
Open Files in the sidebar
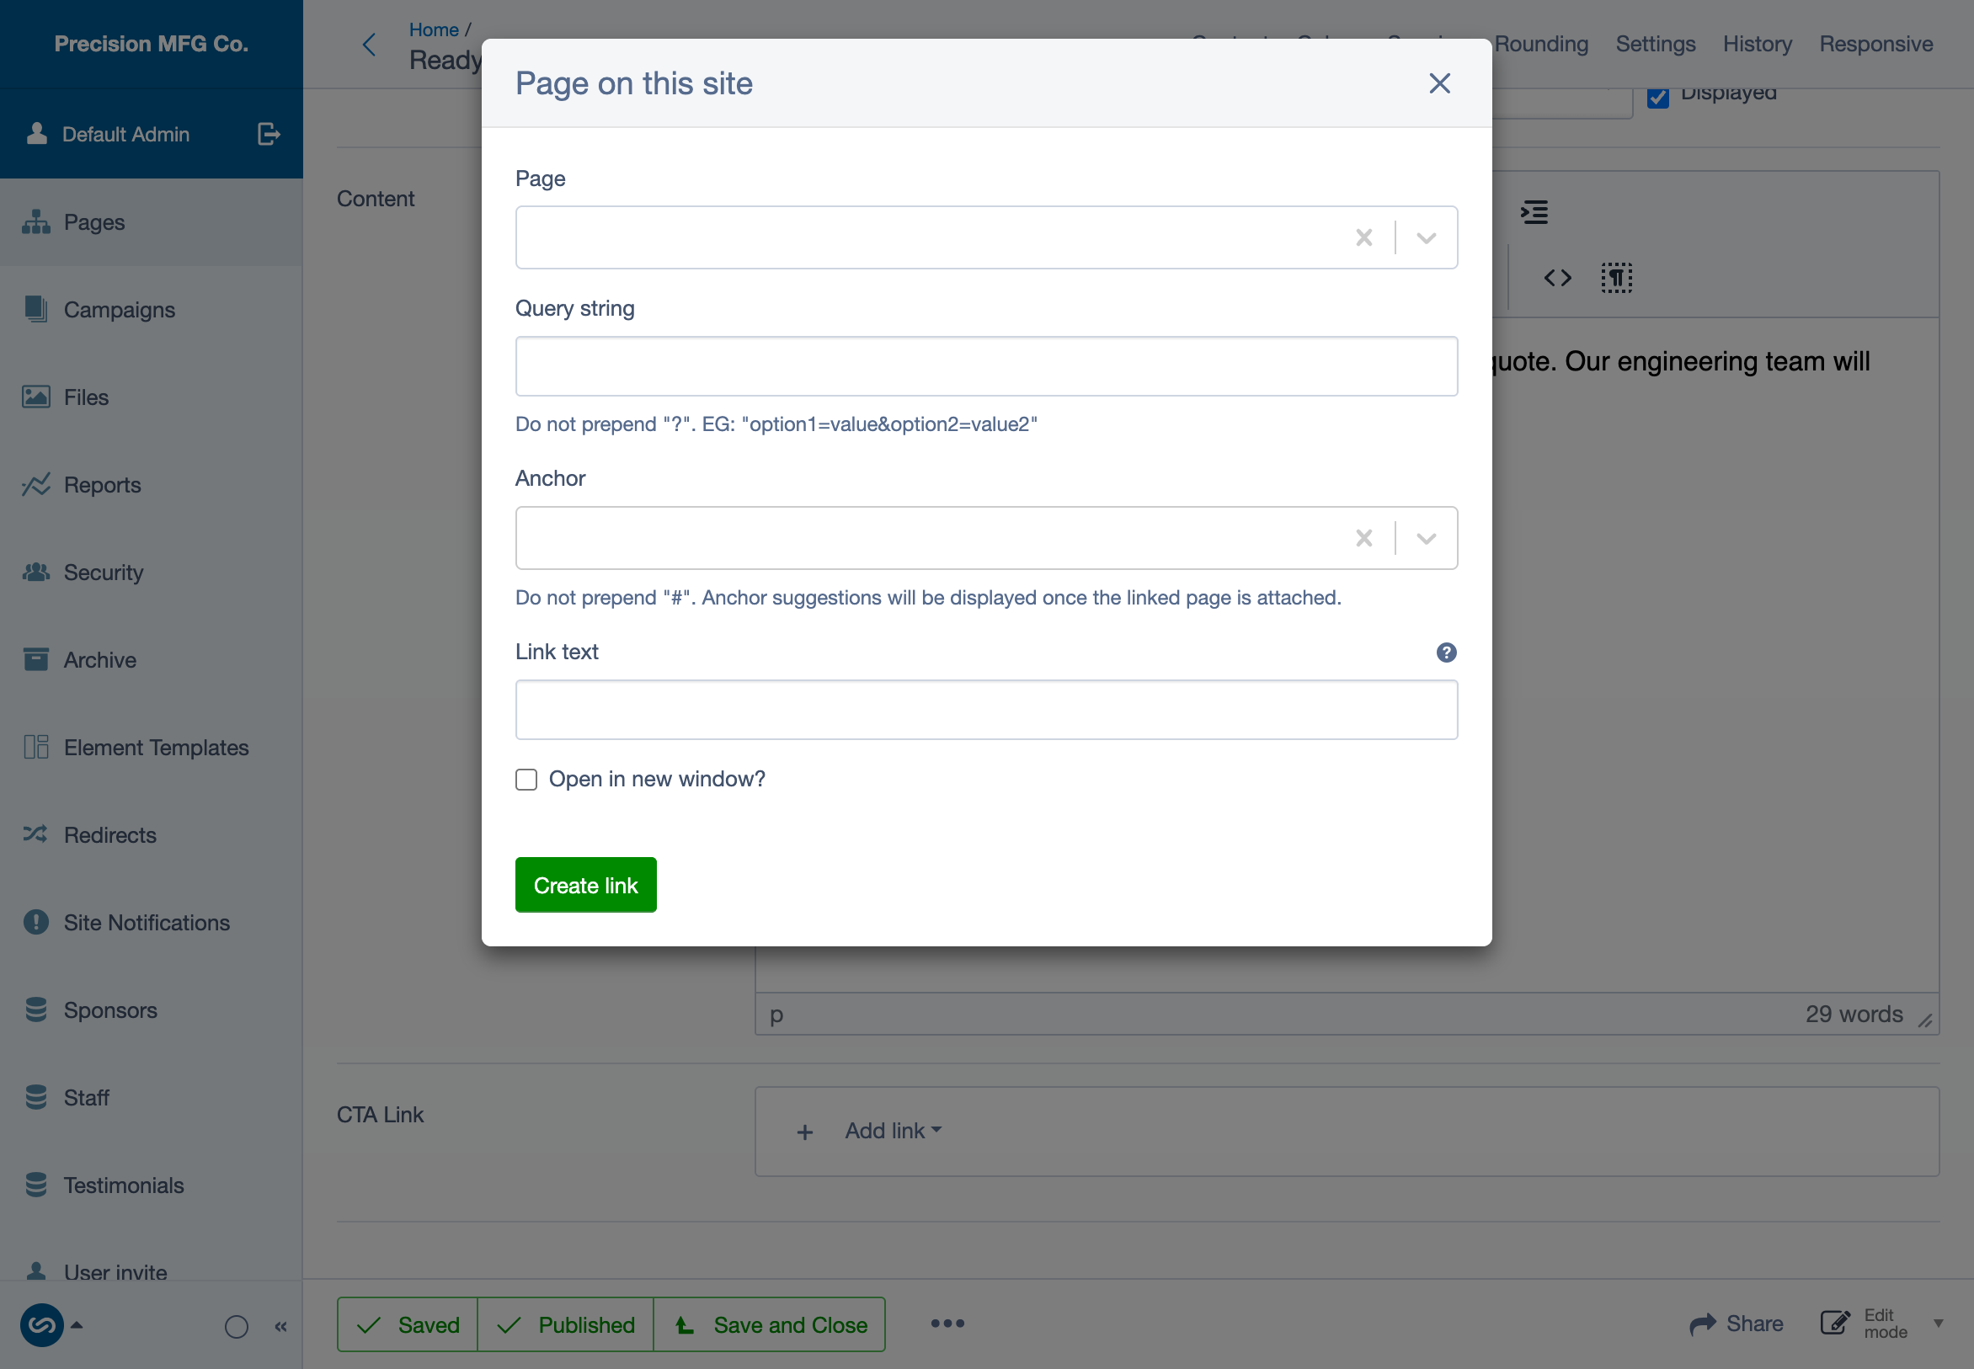pos(151,397)
